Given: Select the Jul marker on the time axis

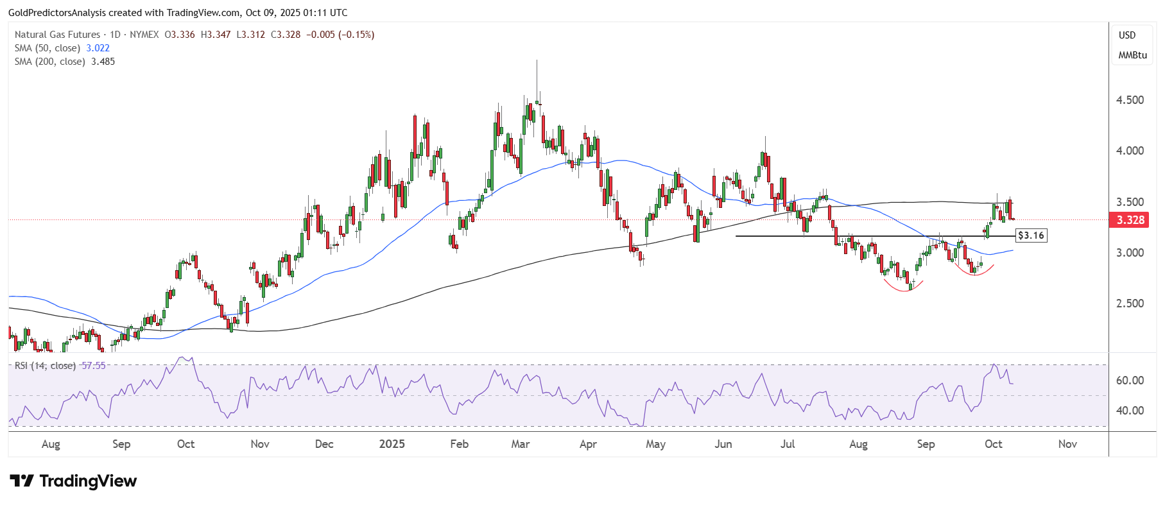Looking at the screenshot, I should 788,444.
